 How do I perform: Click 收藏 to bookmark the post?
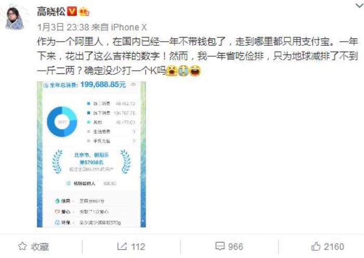pyautogui.click(x=40, y=247)
